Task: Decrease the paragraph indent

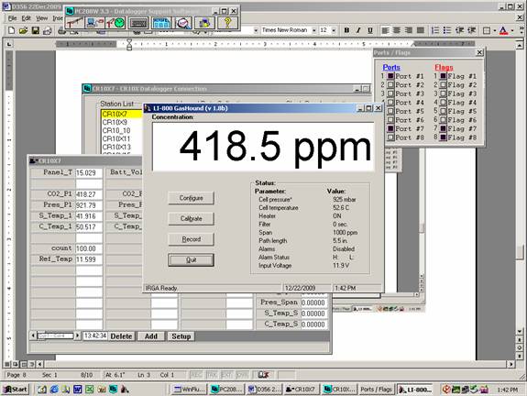Action: pyautogui.click(x=459, y=30)
